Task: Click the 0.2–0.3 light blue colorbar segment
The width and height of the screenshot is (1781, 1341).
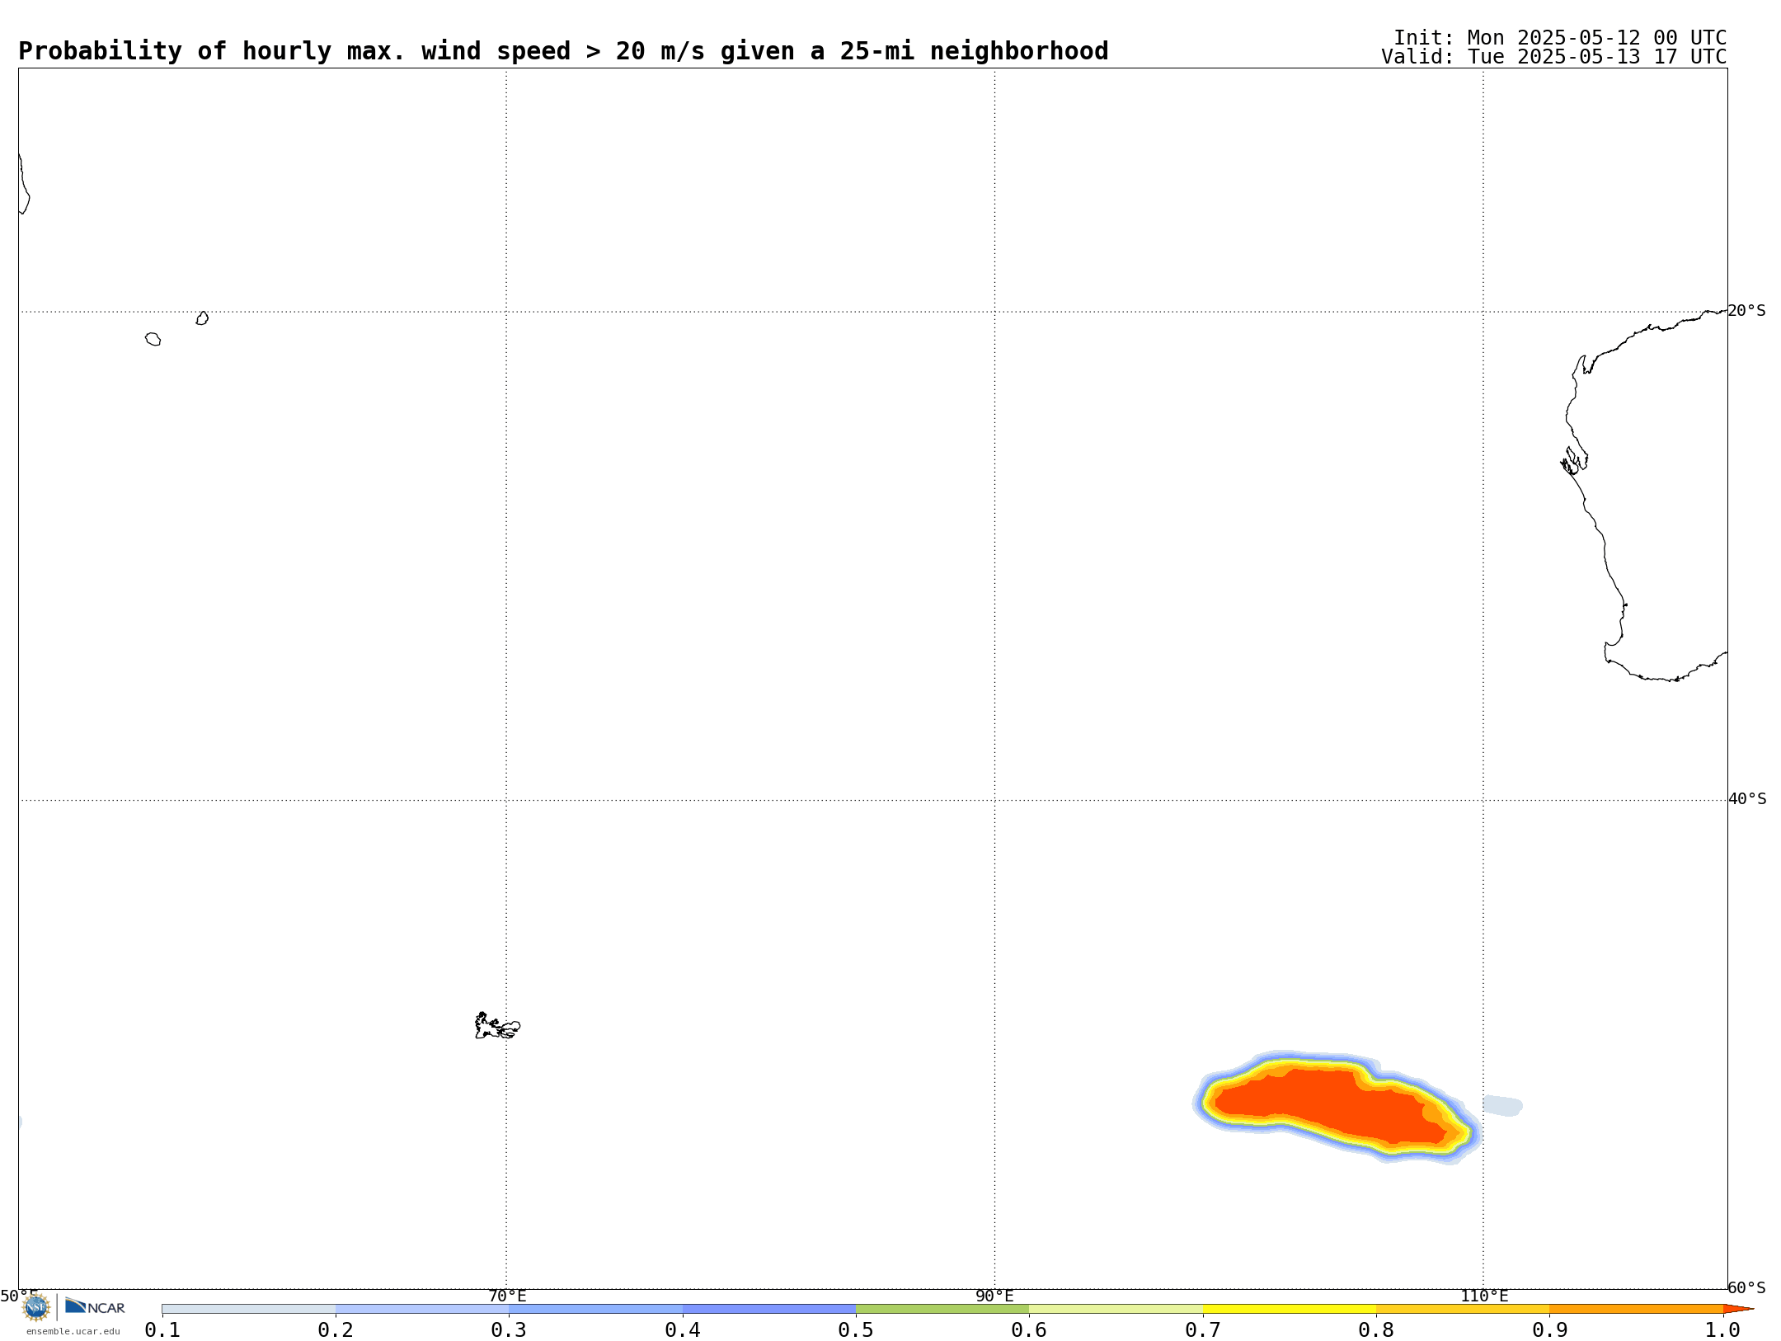Action: pyautogui.click(x=422, y=1309)
